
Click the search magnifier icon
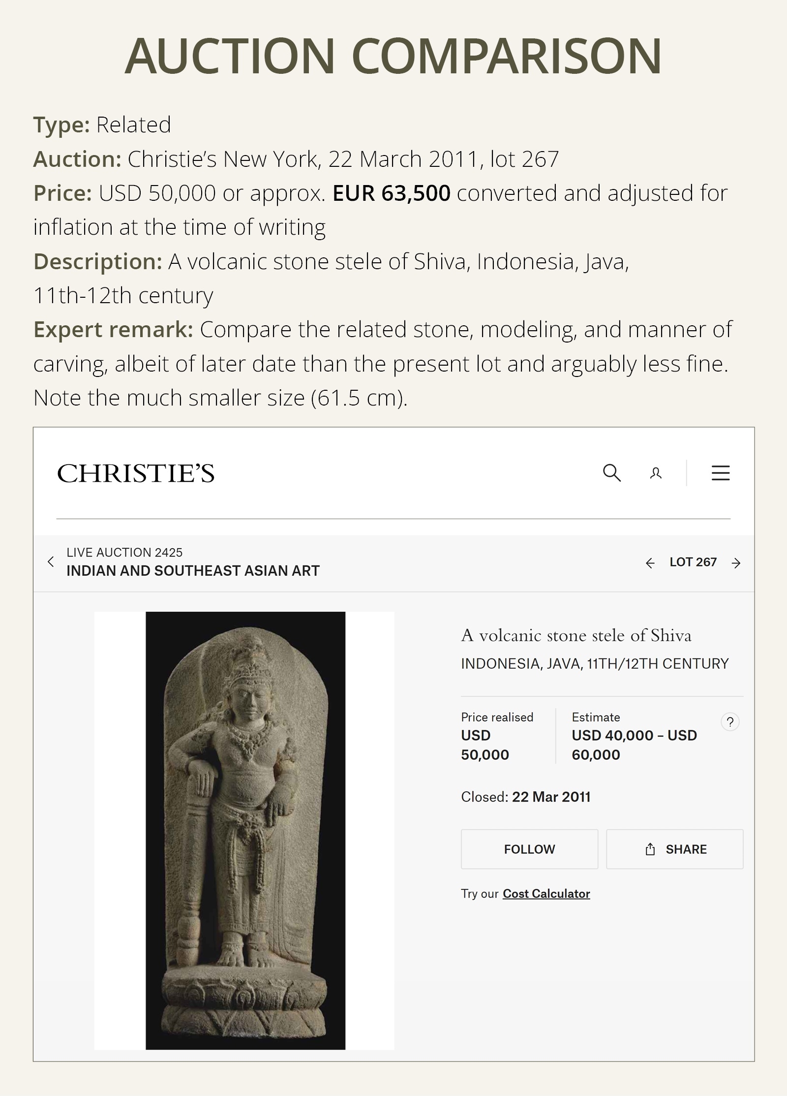611,473
